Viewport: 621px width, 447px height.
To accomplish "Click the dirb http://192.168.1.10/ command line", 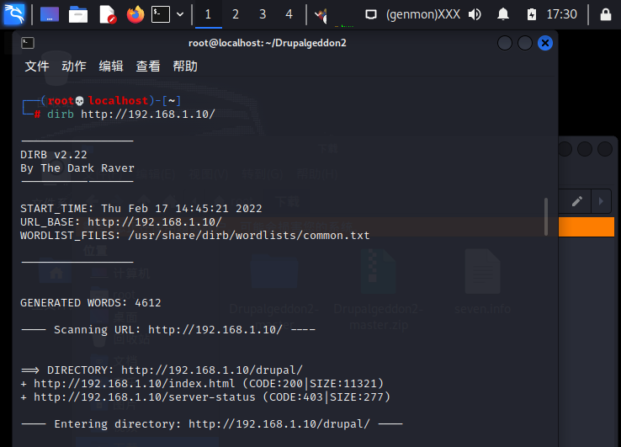I will point(131,114).
